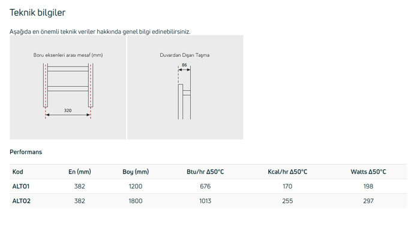Viewport: 420px width, 225px height.
Task: Click the Performans section title
Action: pyautogui.click(x=26, y=152)
